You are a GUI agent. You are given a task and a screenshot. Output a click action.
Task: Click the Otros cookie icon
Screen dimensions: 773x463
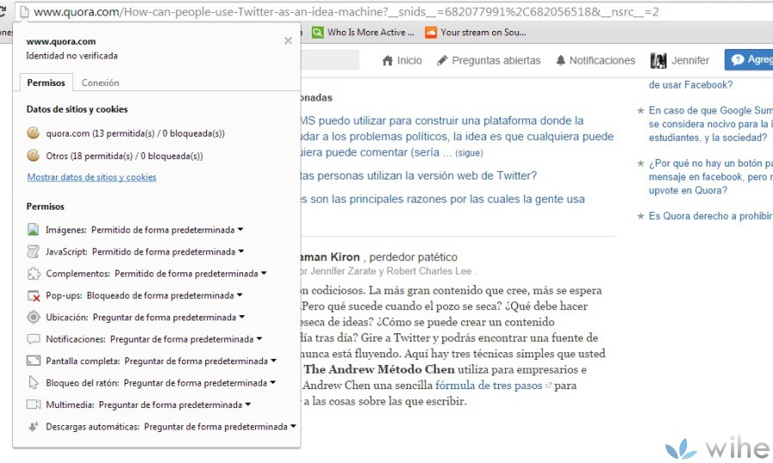[x=33, y=155]
